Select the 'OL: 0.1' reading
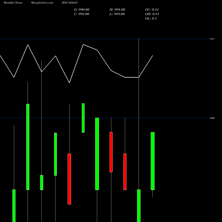 click(151, 19)
